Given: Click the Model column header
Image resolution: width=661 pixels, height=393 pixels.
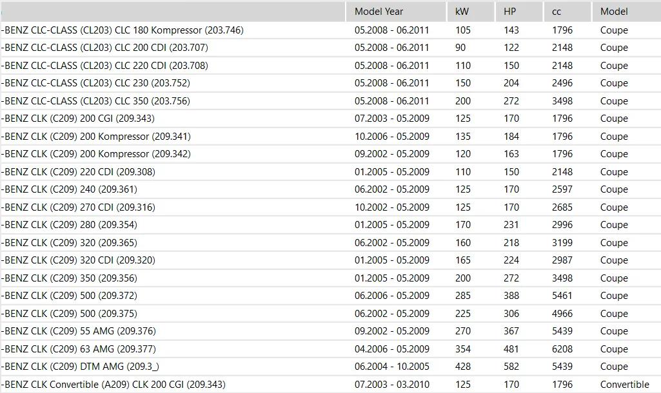Looking at the screenshot, I should click(x=626, y=12).
